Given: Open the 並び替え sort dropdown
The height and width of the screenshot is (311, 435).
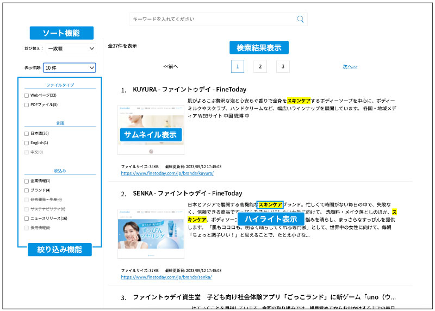Looking at the screenshot, I should [71, 48].
